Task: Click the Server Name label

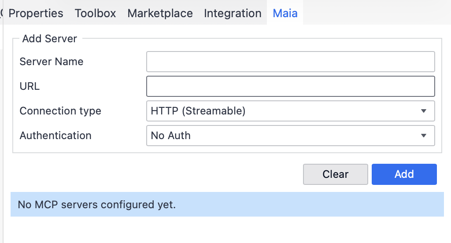Action: pos(52,62)
